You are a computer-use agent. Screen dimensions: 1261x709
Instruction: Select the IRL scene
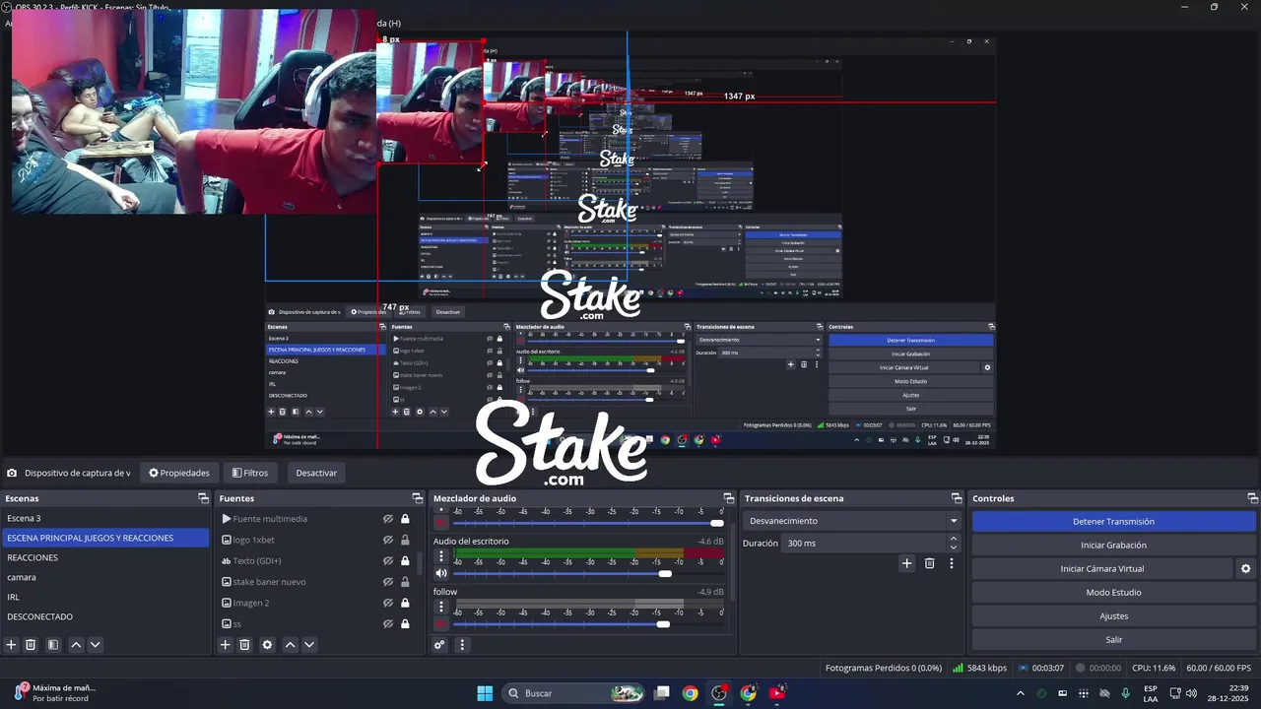105,597
